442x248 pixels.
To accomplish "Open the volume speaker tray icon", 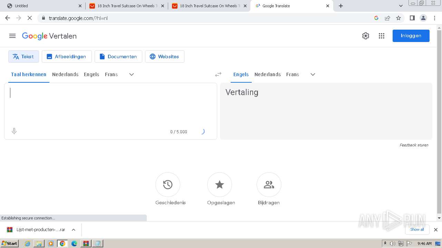I will [393, 244].
